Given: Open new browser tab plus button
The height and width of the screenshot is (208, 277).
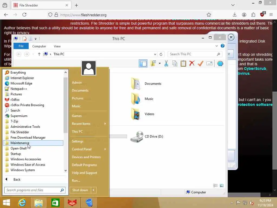Looking at the screenshot, I should point(76,5).
